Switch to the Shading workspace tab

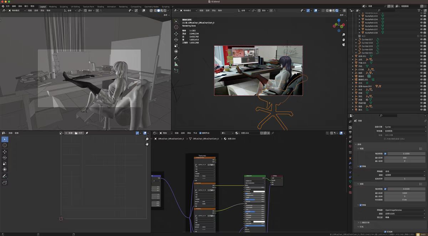pyautogui.click(x=101, y=6)
